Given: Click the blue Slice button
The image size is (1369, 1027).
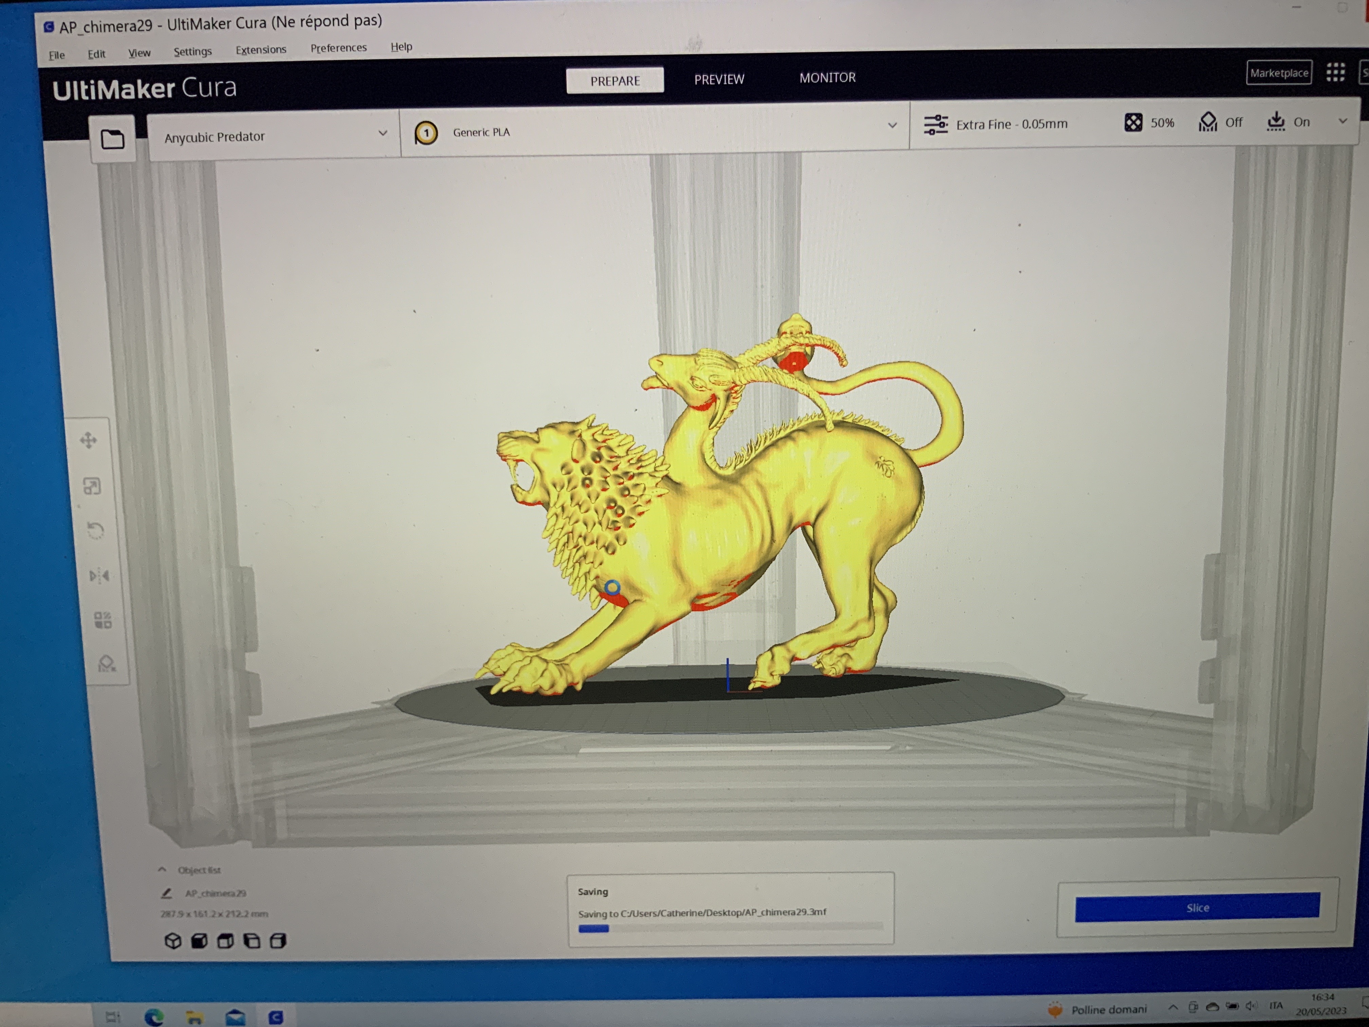Looking at the screenshot, I should click(x=1197, y=907).
